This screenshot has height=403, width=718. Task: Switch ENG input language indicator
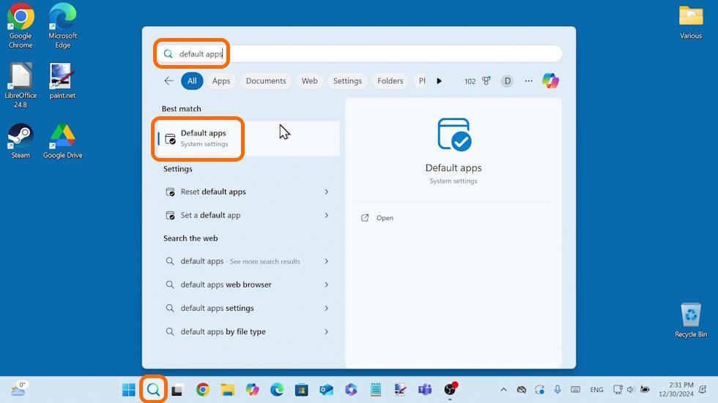[x=596, y=390]
